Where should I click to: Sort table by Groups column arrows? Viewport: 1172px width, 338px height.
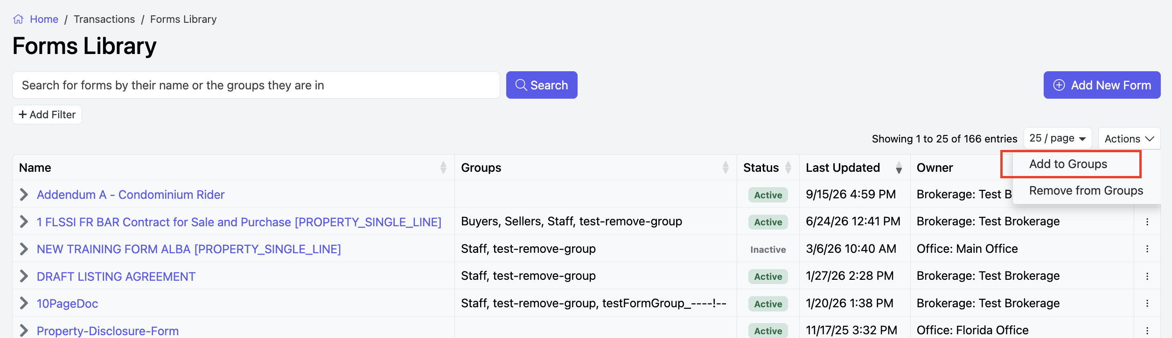coord(726,168)
